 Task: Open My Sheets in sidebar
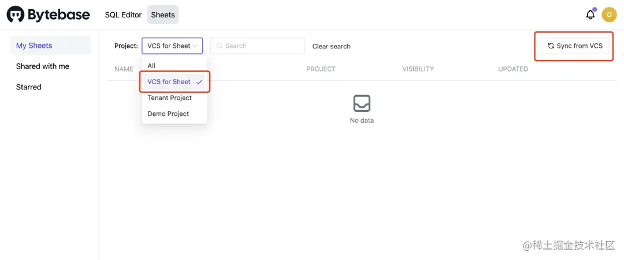51,46
